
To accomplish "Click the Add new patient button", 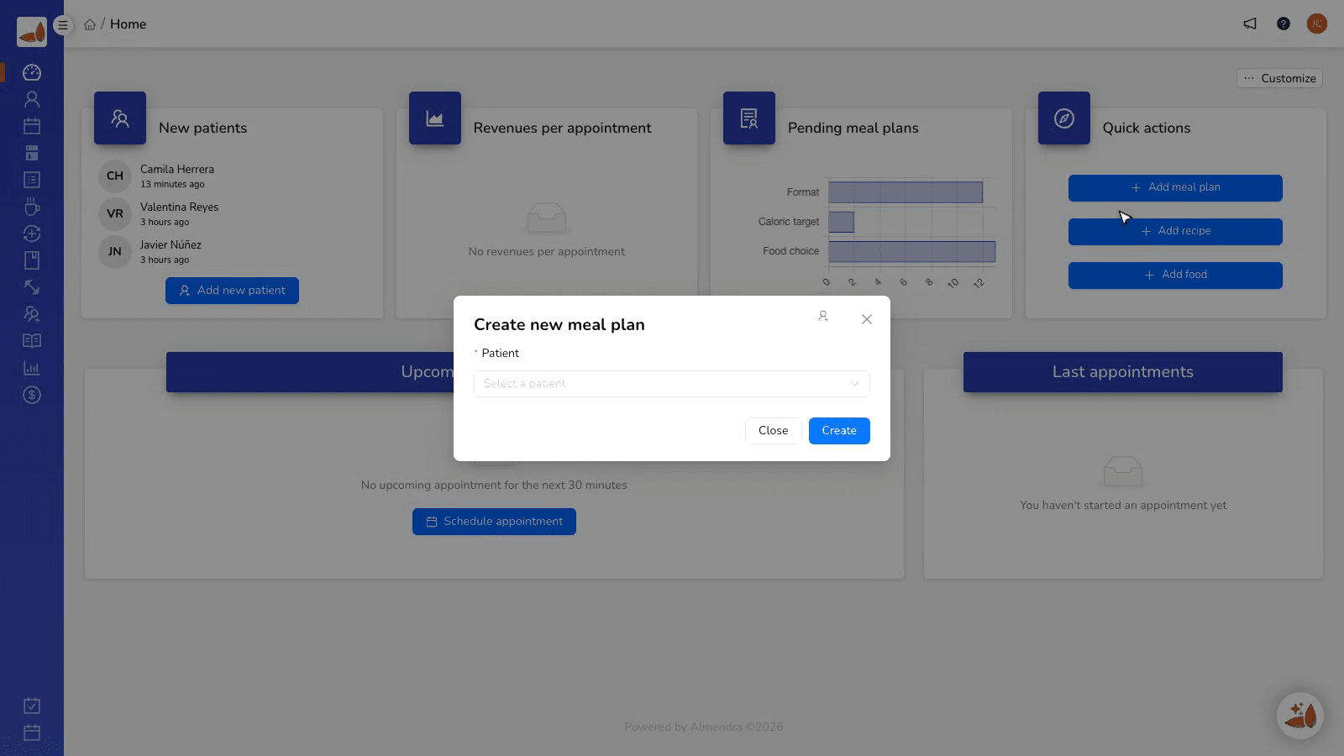I will tap(232, 291).
